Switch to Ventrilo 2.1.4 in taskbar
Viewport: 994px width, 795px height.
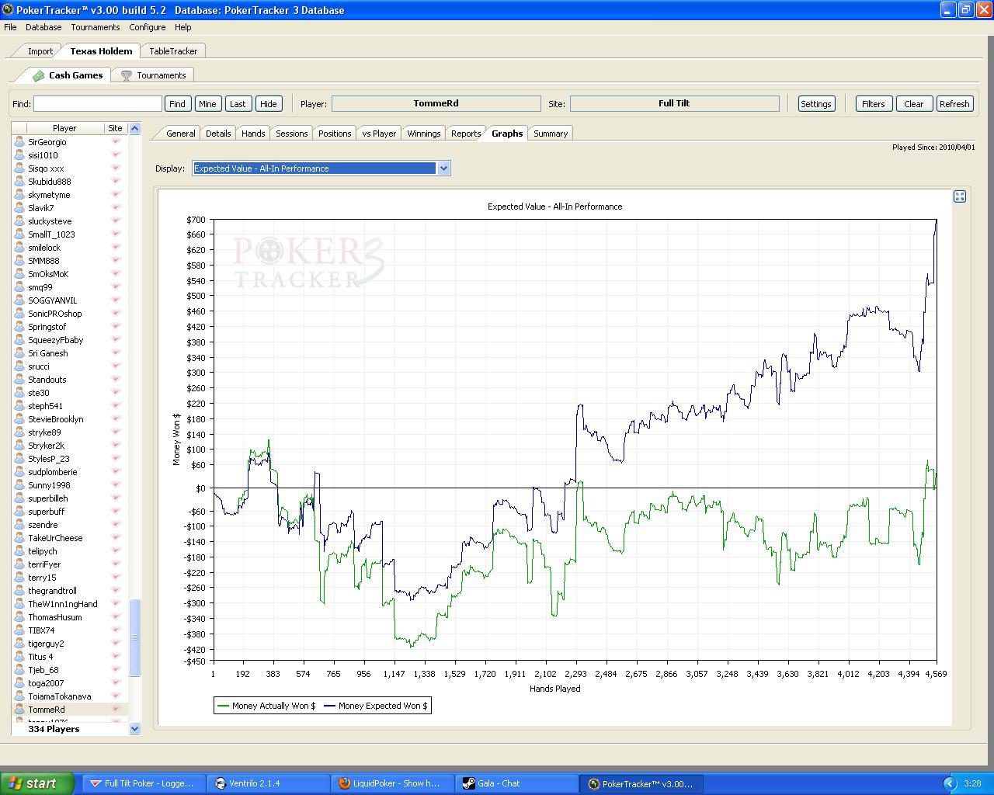point(268,783)
